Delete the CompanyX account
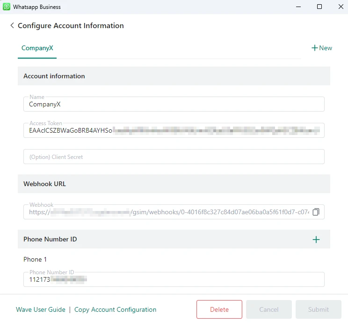The width and height of the screenshot is (348, 323). point(219,309)
